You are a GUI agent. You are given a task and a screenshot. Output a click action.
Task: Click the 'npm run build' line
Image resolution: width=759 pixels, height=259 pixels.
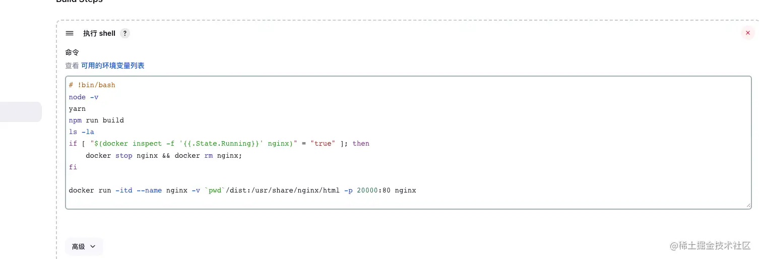point(96,120)
